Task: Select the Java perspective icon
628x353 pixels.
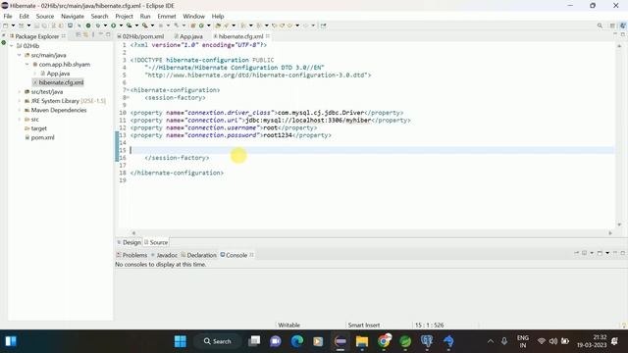Action: click(623, 25)
